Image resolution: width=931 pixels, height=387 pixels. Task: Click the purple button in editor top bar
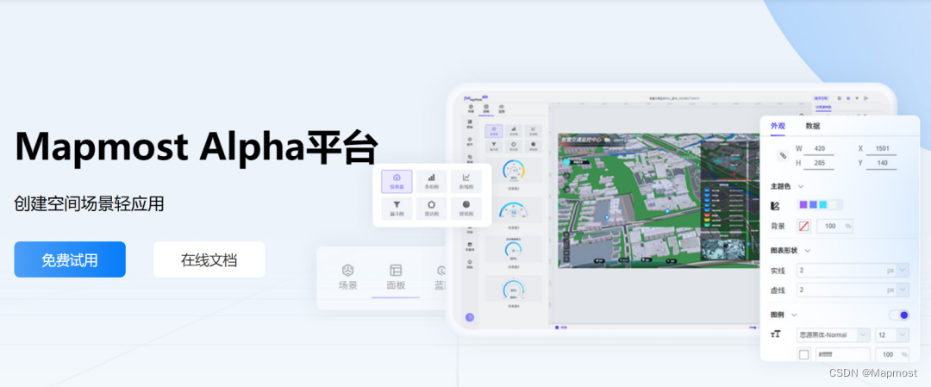click(x=822, y=98)
